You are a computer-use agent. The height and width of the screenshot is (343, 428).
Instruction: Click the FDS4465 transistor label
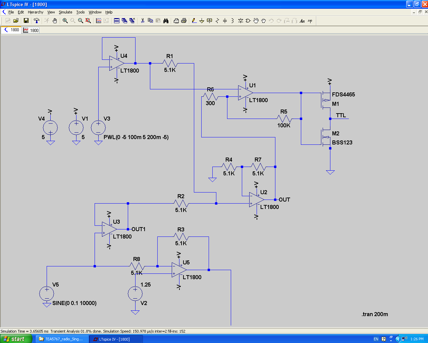[x=343, y=94]
